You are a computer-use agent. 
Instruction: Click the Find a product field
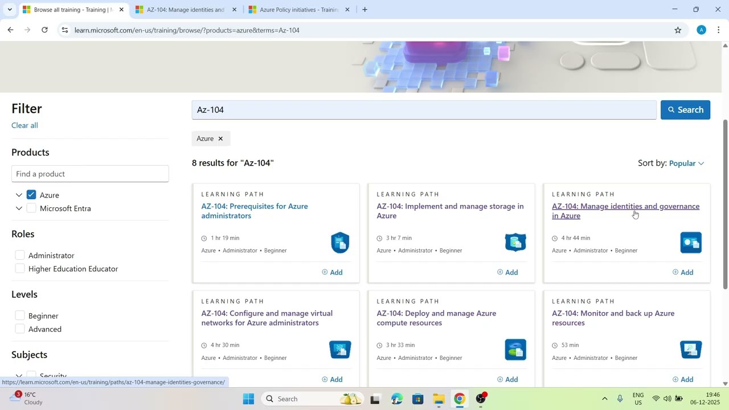coord(90,174)
